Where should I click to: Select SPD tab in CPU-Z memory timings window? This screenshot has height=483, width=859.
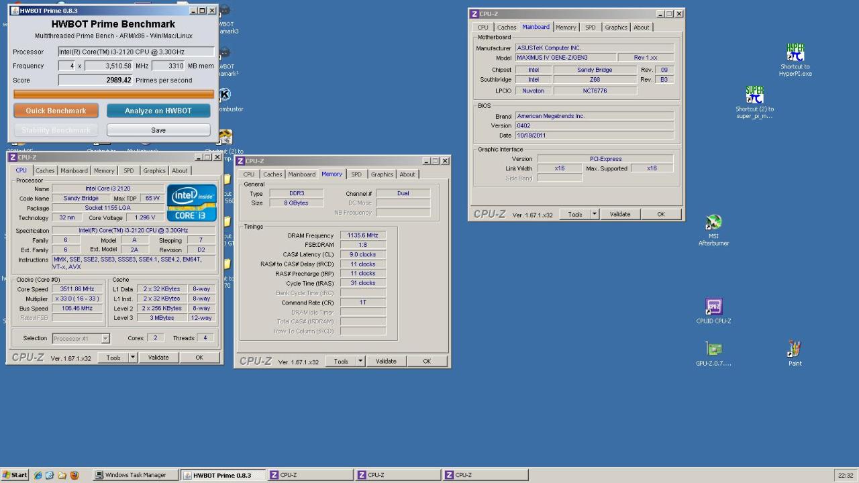coord(356,174)
